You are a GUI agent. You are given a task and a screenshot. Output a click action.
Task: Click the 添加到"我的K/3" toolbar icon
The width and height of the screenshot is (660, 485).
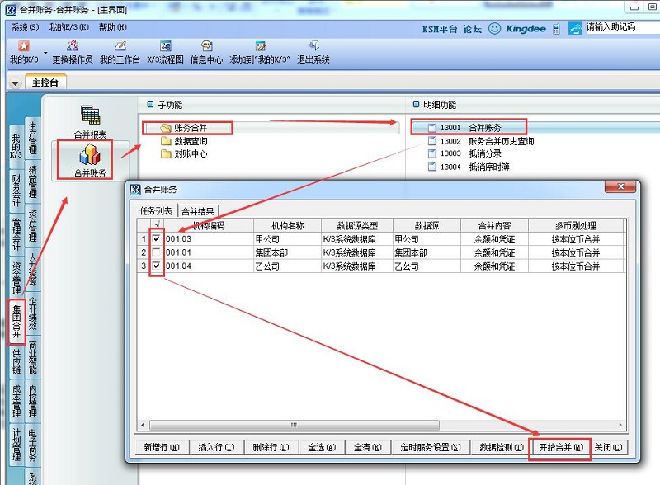(260, 47)
